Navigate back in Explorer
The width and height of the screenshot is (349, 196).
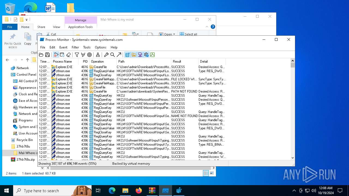pyautogui.click(x=7, y=60)
